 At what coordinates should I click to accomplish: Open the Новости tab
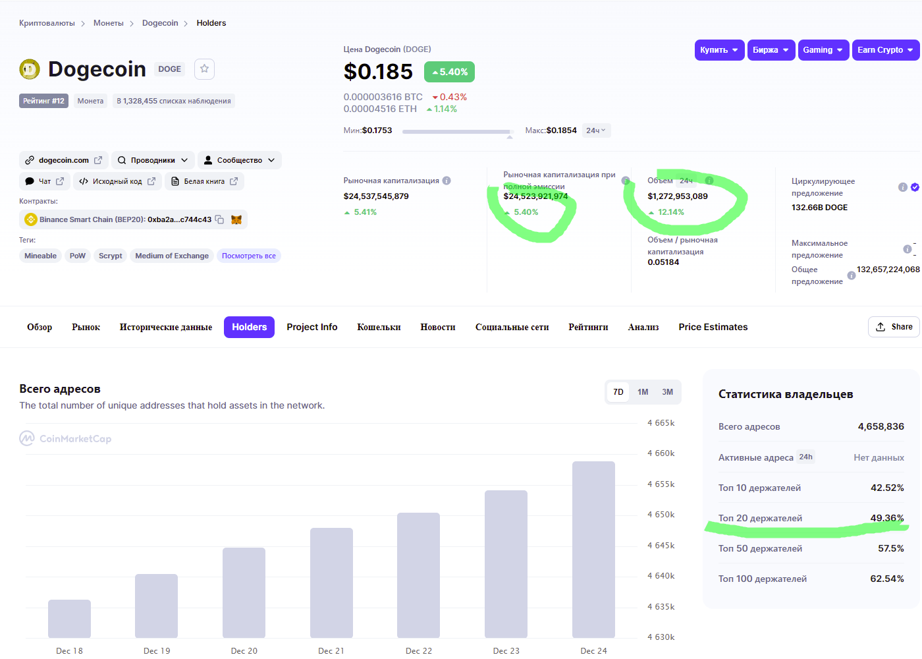coord(438,327)
